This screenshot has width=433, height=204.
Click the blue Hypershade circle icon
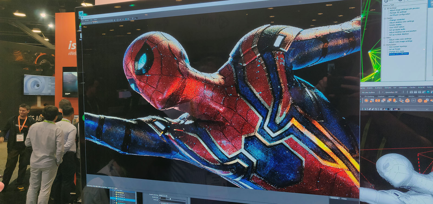tap(428, 92)
